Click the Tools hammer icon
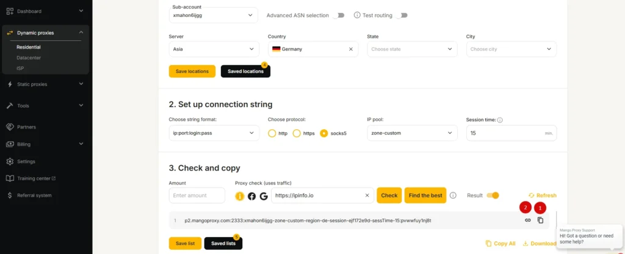 tap(10, 106)
